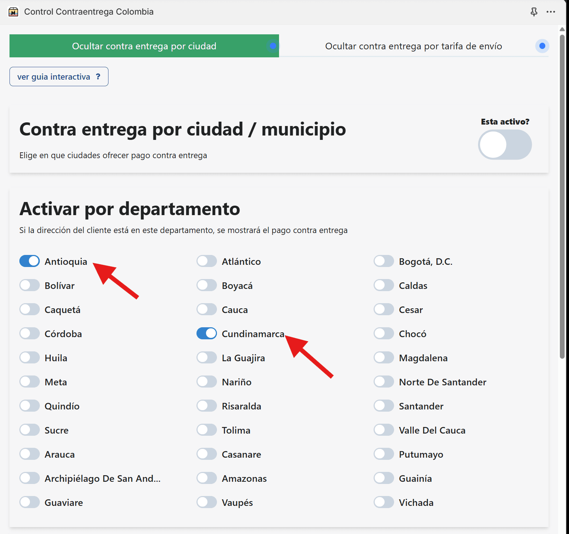The width and height of the screenshot is (569, 534).
Task: Enable the Valle Del Cauca toggle
Action: [x=384, y=430]
